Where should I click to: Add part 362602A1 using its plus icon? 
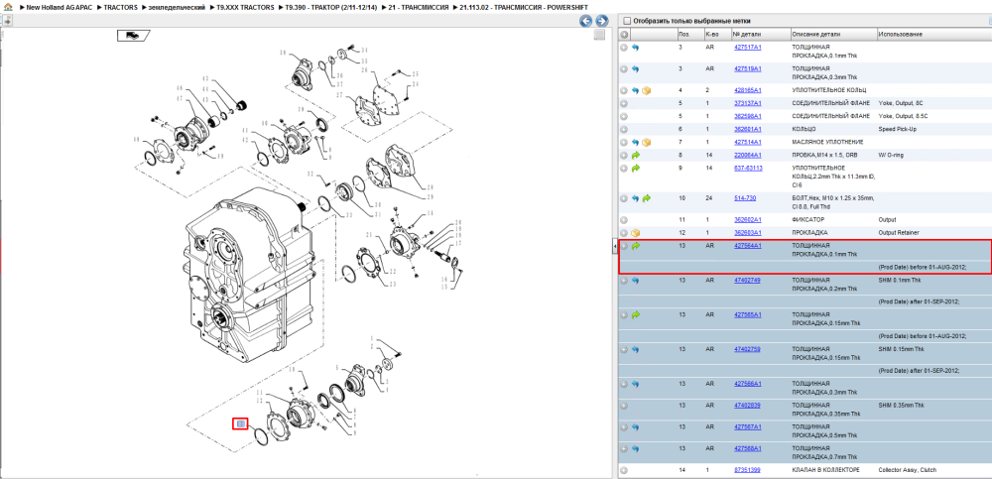coord(624,220)
